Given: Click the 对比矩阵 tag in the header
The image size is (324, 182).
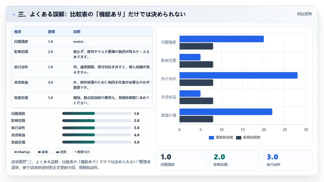Looking at the screenshot, I should [304, 14].
